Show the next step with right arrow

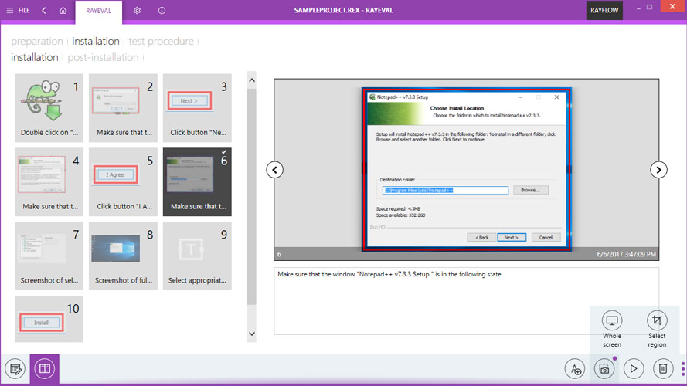tap(658, 170)
